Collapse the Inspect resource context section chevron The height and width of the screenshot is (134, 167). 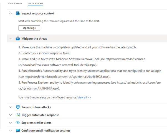pyautogui.click(x=11, y=13)
